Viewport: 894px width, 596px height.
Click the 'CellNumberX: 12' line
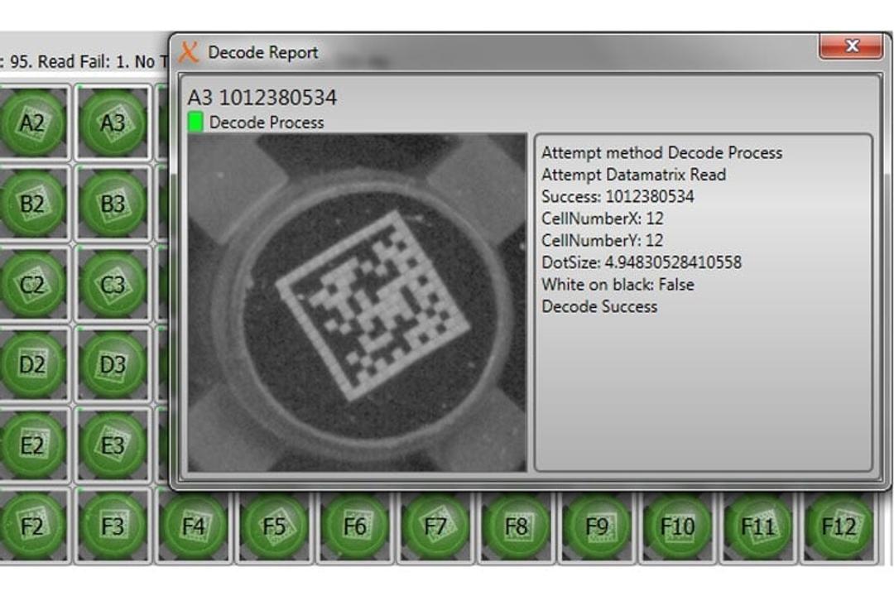click(602, 219)
